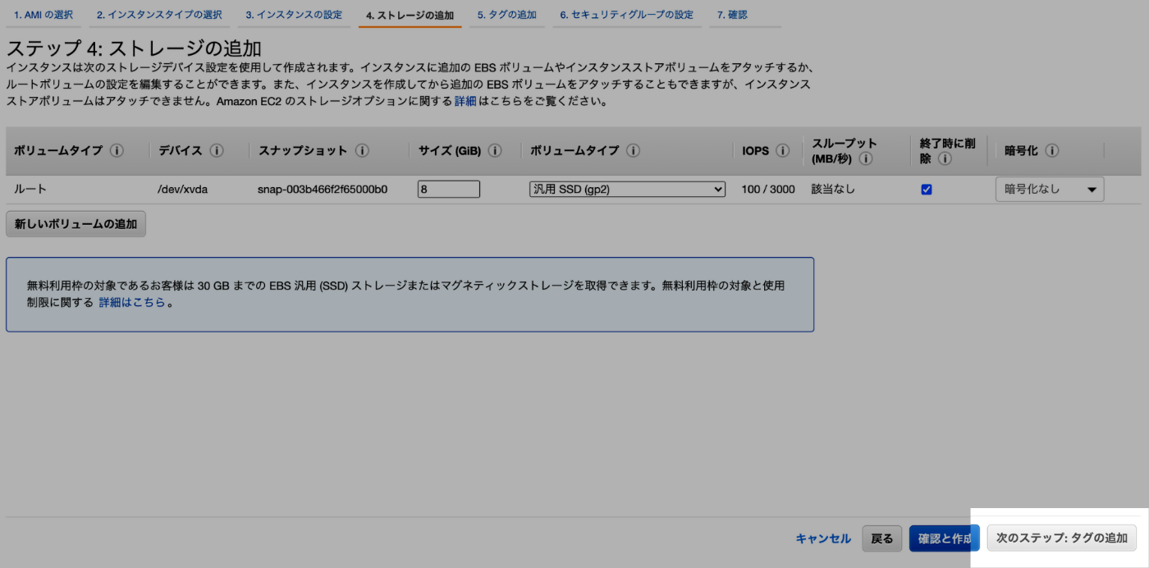
Task: Click 新しいボリュームの追加 button
Action: coord(76,224)
